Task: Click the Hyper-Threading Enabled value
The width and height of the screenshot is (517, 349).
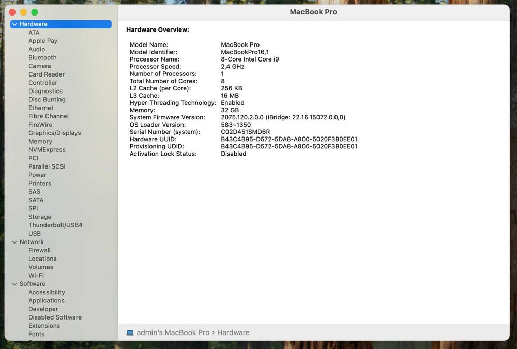Action: pyautogui.click(x=233, y=103)
